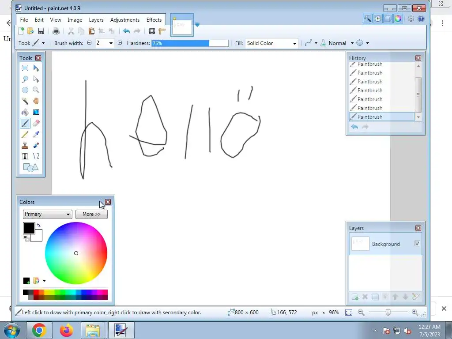
Task: Click the Hardness 75% slider bar
Action: pos(190,43)
